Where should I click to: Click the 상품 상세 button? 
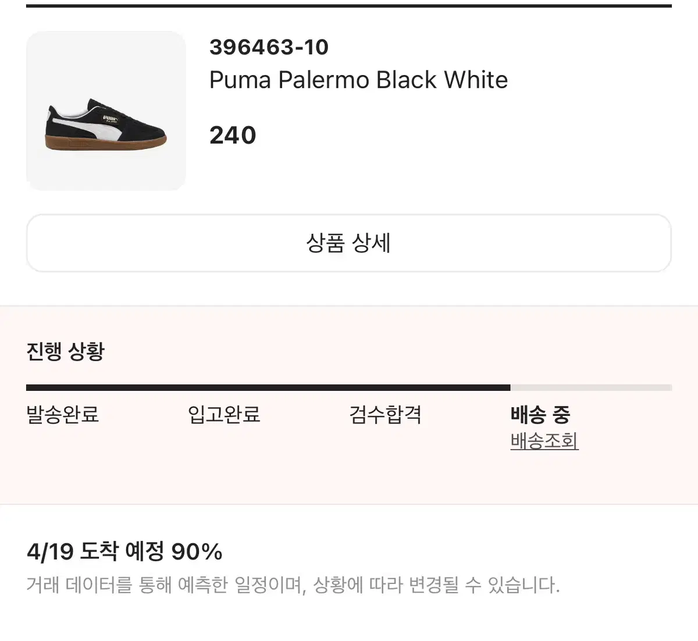click(x=349, y=243)
